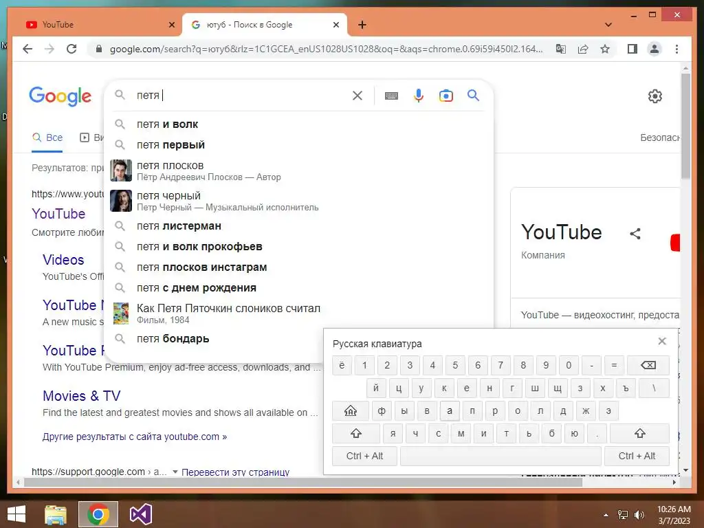Choose suggestion 'петя плосков' with photo
The height and width of the screenshot is (528, 704).
pyautogui.click(x=298, y=170)
